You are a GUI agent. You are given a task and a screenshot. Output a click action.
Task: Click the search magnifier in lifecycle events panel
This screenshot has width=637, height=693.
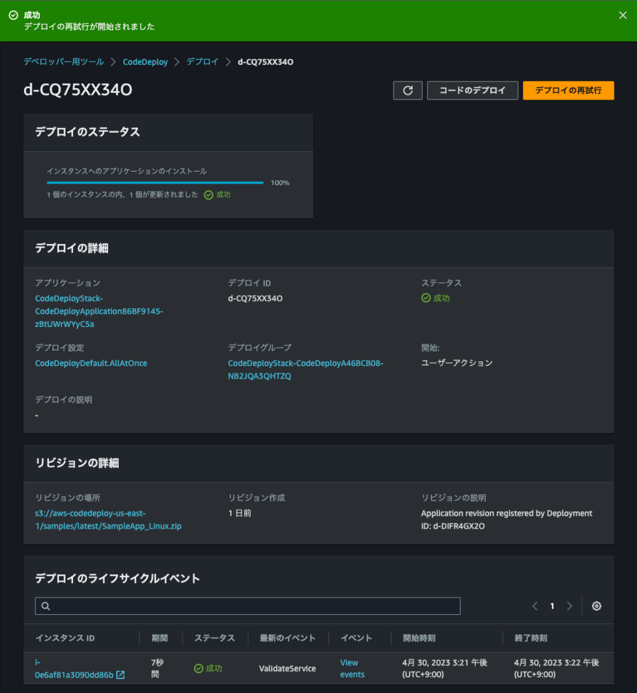coord(44,605)
